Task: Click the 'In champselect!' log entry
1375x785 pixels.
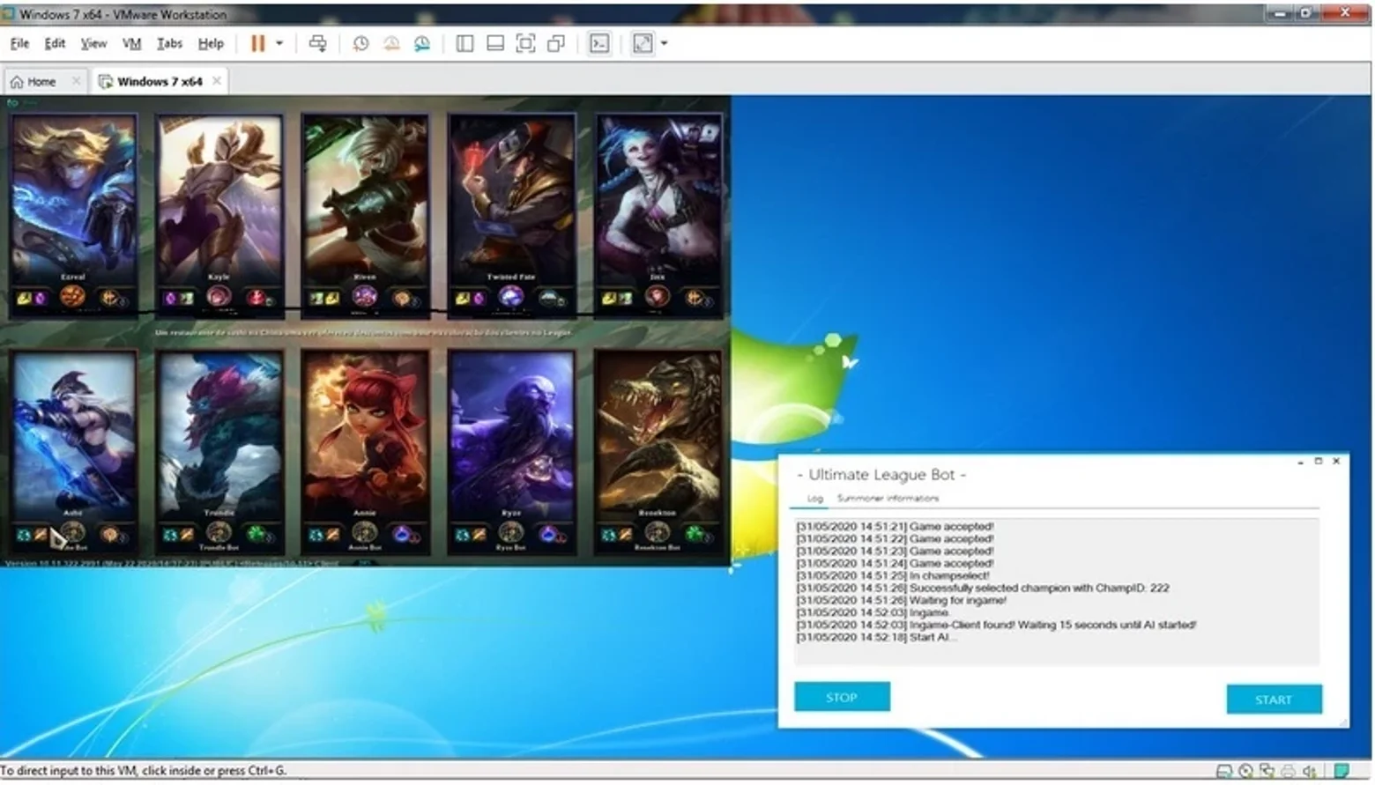Action: (892, 575)
